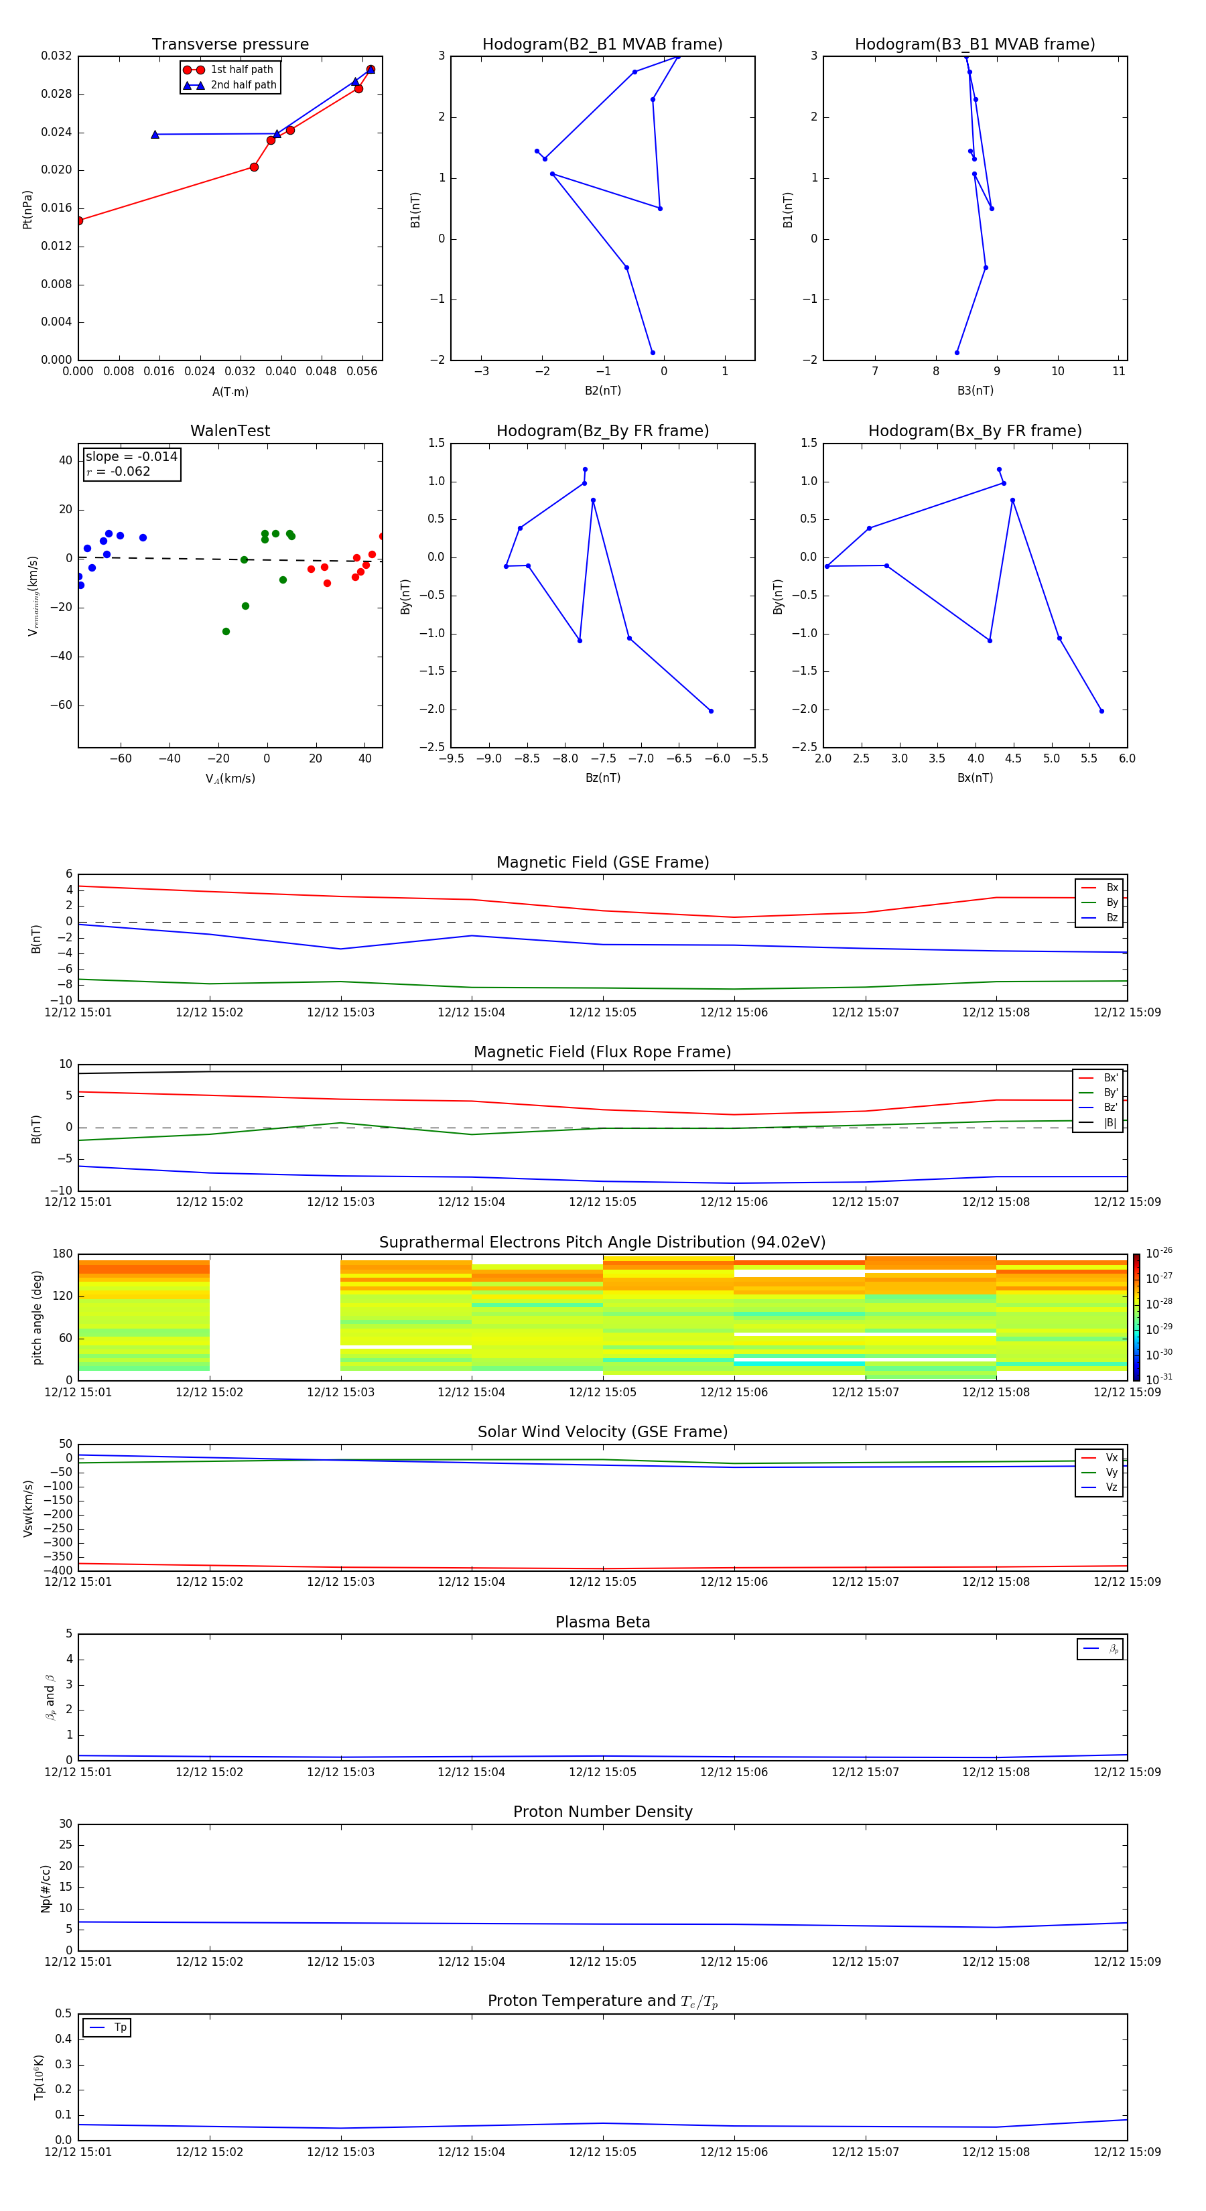Click the "Magnetic Field (Flux Rope Frame)" title

(602, 1053)
